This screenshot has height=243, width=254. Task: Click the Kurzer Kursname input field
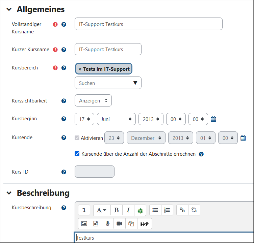pyautogui.click(x=108, y=49)
